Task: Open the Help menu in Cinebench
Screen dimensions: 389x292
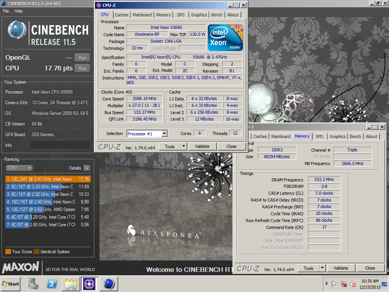Action: [18, 11]
